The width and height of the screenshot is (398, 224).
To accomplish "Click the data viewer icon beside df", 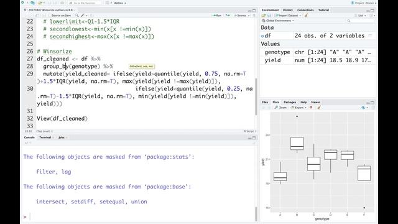I will coord(371,36).
